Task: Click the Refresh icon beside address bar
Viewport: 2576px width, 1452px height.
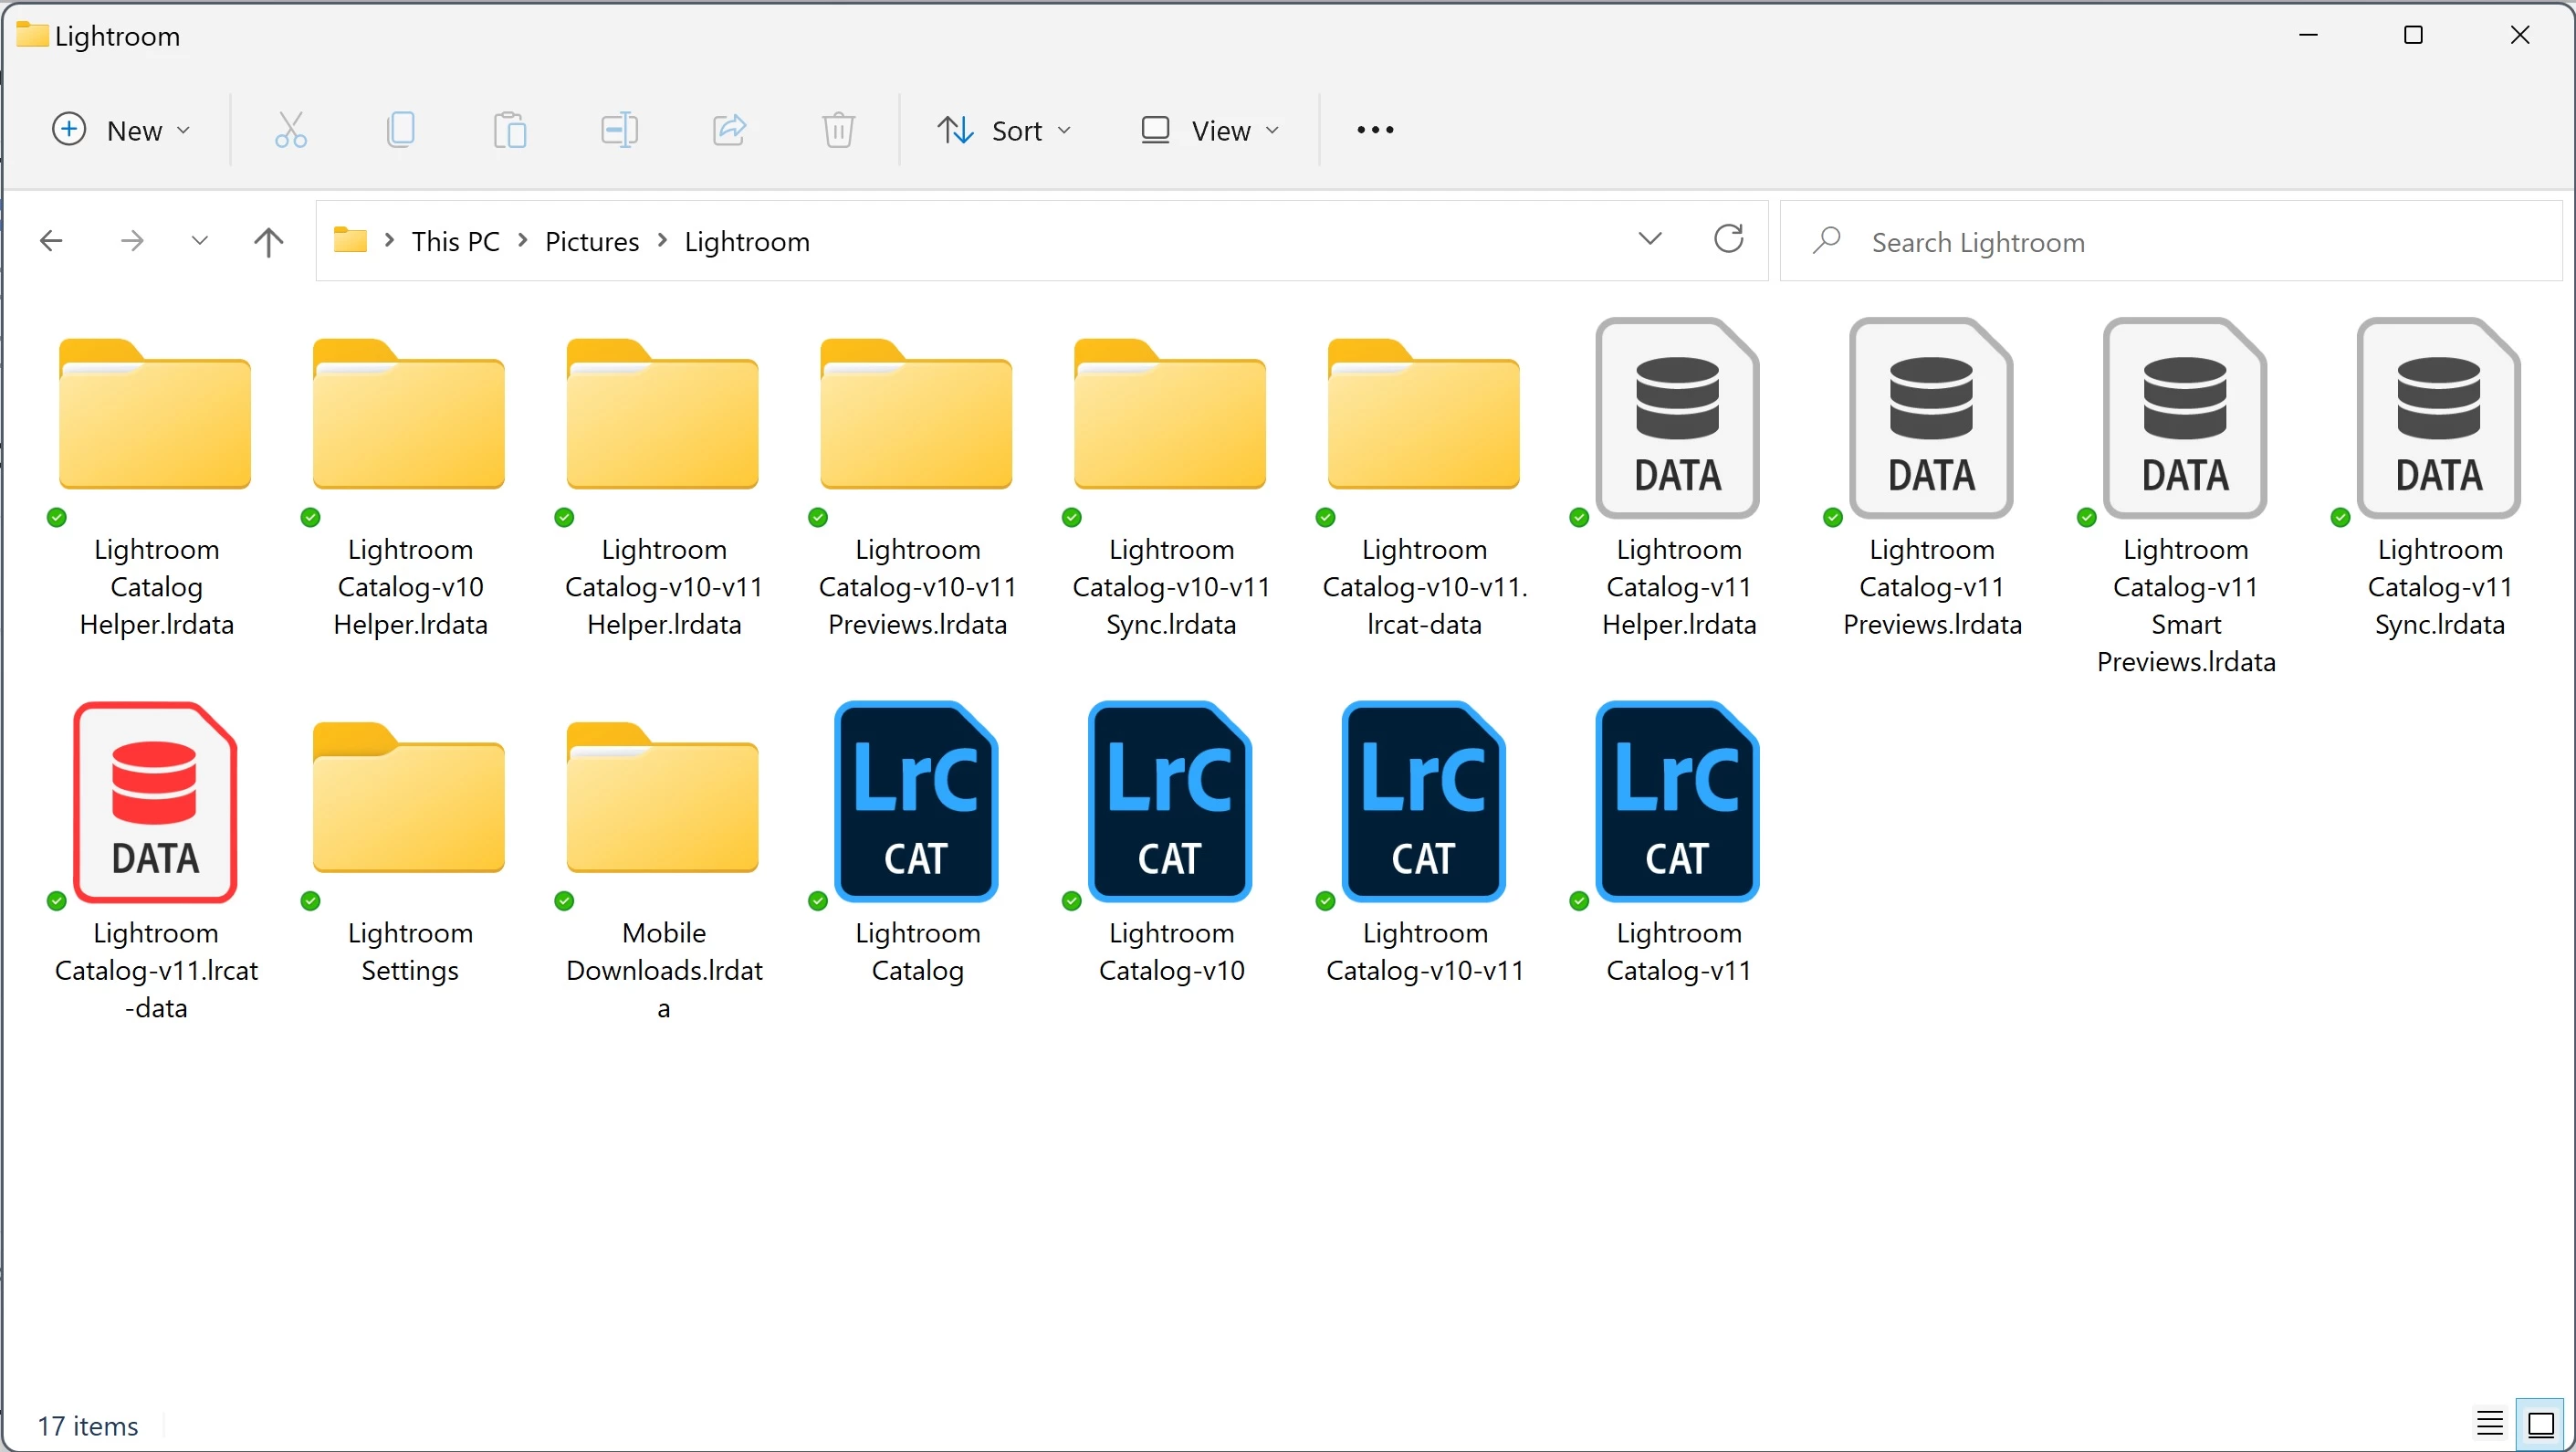Action: coord(1728,240)
